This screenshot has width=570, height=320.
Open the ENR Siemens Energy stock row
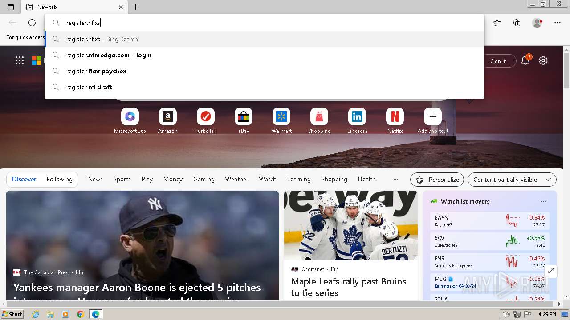pos(490,262)
